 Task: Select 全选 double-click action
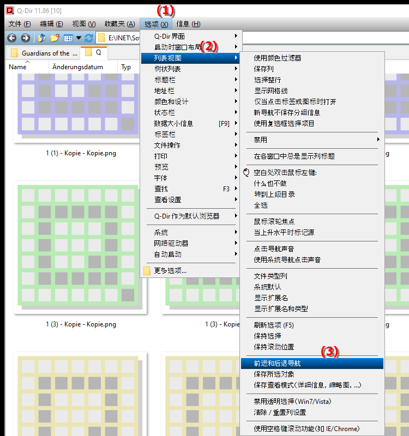[312, 205]
